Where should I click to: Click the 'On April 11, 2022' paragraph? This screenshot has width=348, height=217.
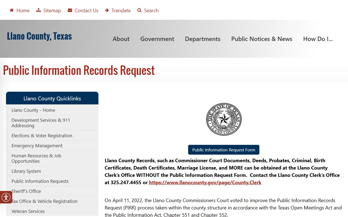point(223,208)
